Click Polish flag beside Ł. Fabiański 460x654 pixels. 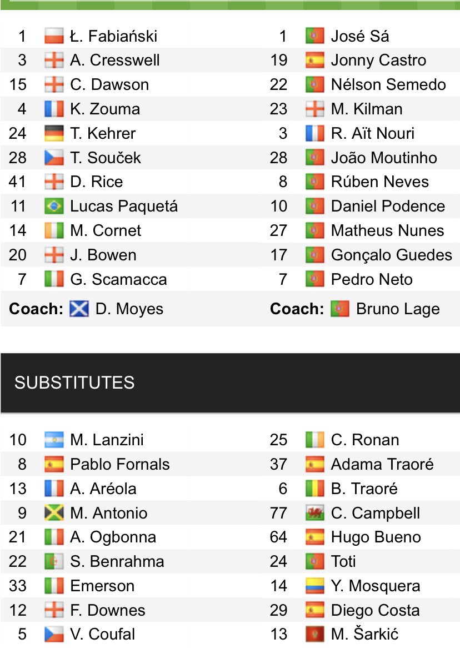tap(54, 36)
